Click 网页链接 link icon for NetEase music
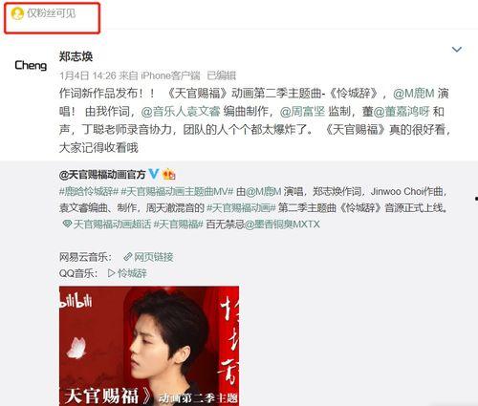This screenshot has height=406, width=478. tap(148, 257)
